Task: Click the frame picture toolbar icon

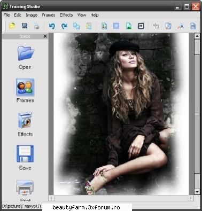Action: click(x=104, y=26)
